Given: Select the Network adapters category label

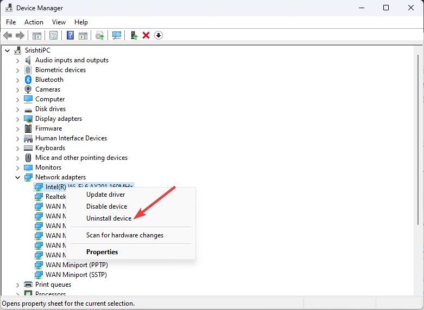Looking at the screenshot, I should pyautogui.click(x=61, y=177).
